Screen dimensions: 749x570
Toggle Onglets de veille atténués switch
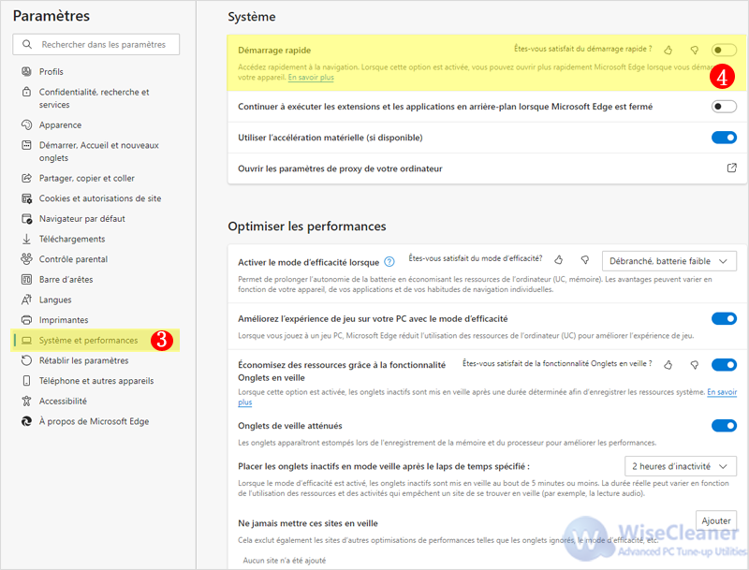724,425
